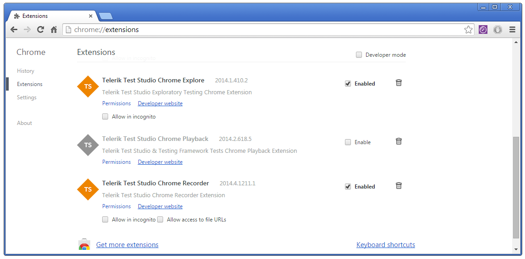
Task: Check Allow access to file URLs
Action: [160, 220]
